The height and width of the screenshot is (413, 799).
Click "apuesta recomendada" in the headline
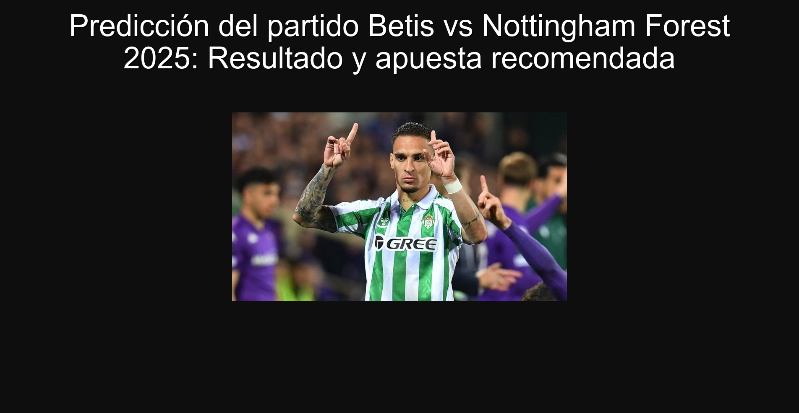point(525,58)
